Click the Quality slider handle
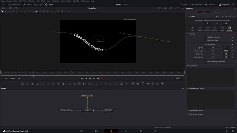The image size is (237, 133). coord(213,48)
